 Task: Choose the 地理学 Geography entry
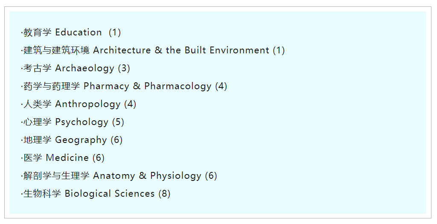65,140
